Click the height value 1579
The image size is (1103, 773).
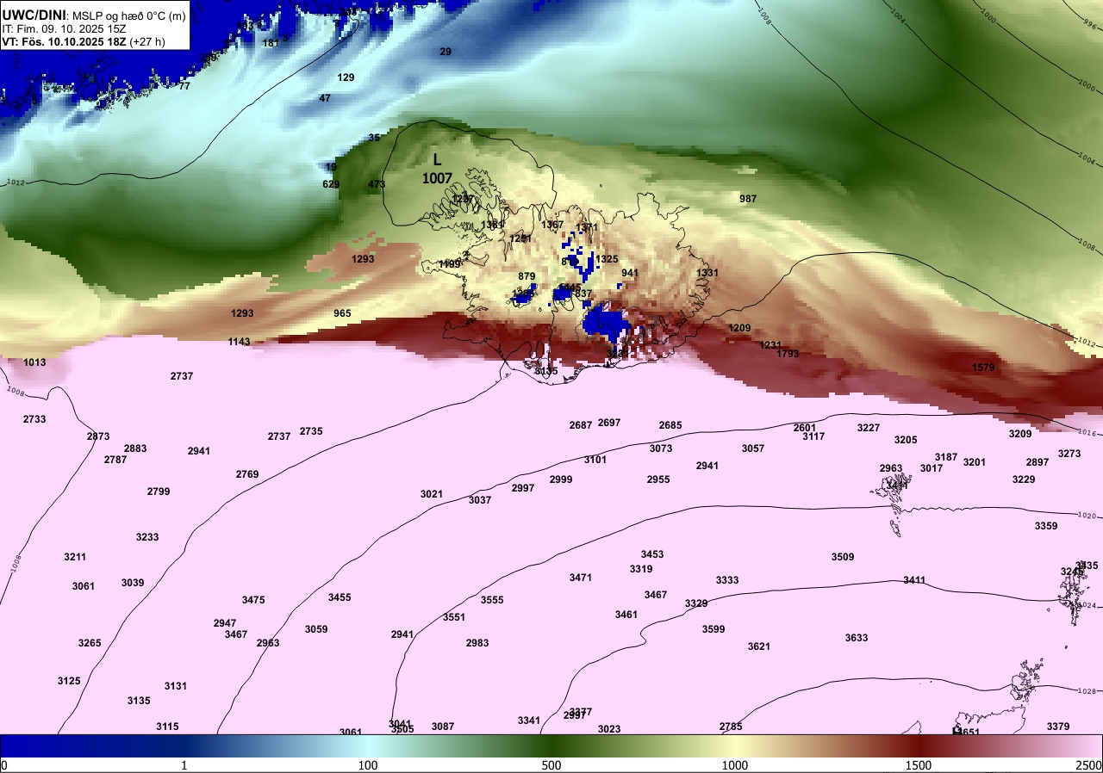click(x=983, y=368)
